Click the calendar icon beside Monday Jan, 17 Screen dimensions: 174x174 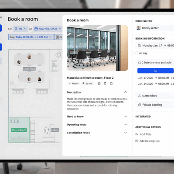coord(139,46)
